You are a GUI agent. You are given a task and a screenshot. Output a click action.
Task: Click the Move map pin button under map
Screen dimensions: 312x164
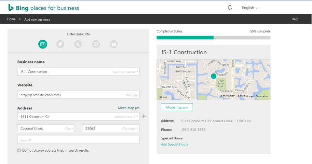coord(177,107)
